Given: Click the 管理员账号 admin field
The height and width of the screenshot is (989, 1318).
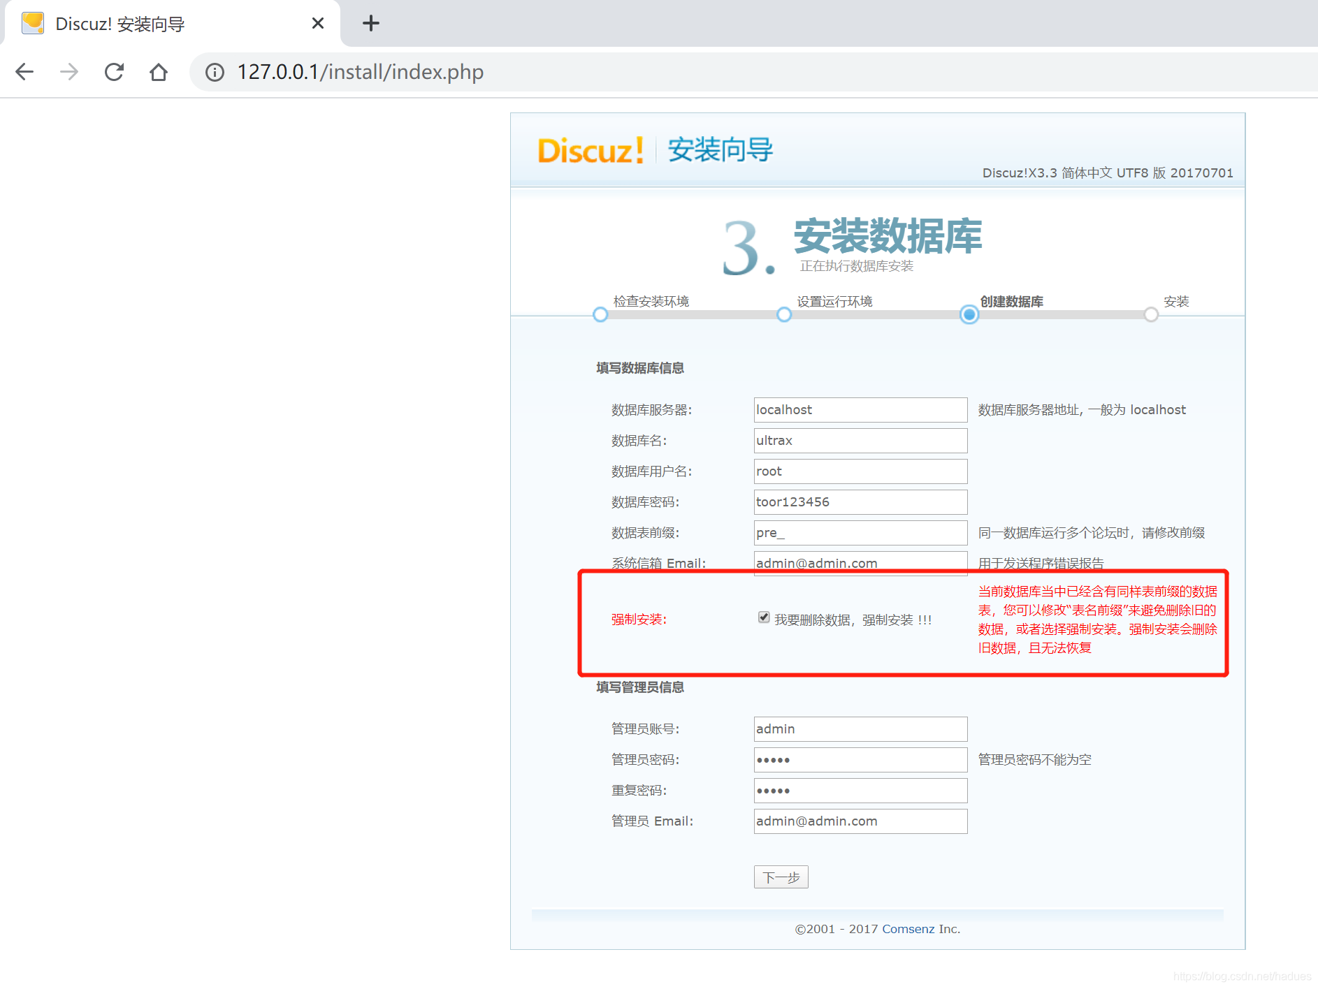Looking at the screenshot, I should (860, 729).
